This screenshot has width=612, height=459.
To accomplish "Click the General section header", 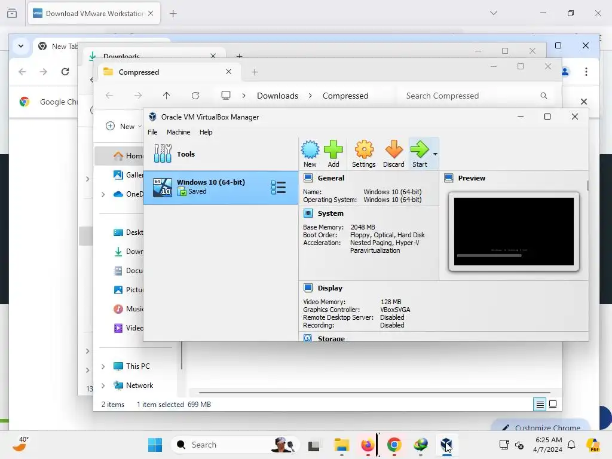I will tap(331, 178).
